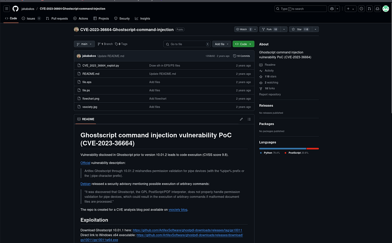Click the eye icon beside 2 watching
This screenshot has width=392, height=243.
[261, 82]
